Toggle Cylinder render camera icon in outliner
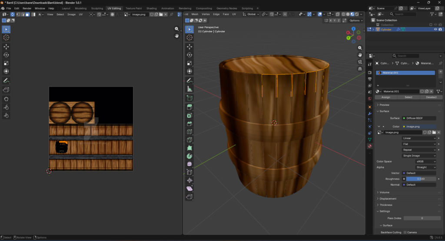The width and height of the screenshot is (445, 241). (440, 30)
